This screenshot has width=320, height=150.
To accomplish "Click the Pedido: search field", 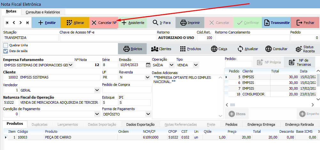I will 238,64.
